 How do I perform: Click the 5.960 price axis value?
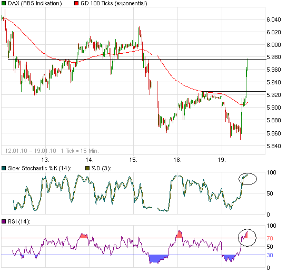coord(274,70)
